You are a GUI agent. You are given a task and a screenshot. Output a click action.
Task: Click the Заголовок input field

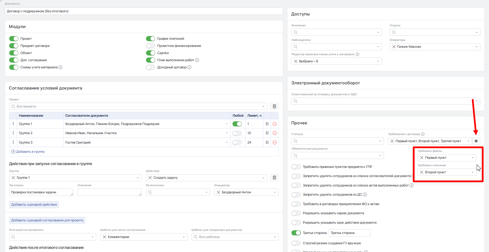tap(41, 192)
